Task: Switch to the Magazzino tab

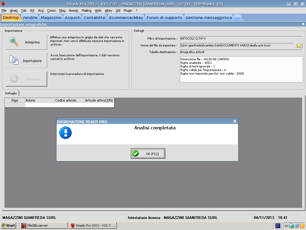Action: [x=51, y=17]
